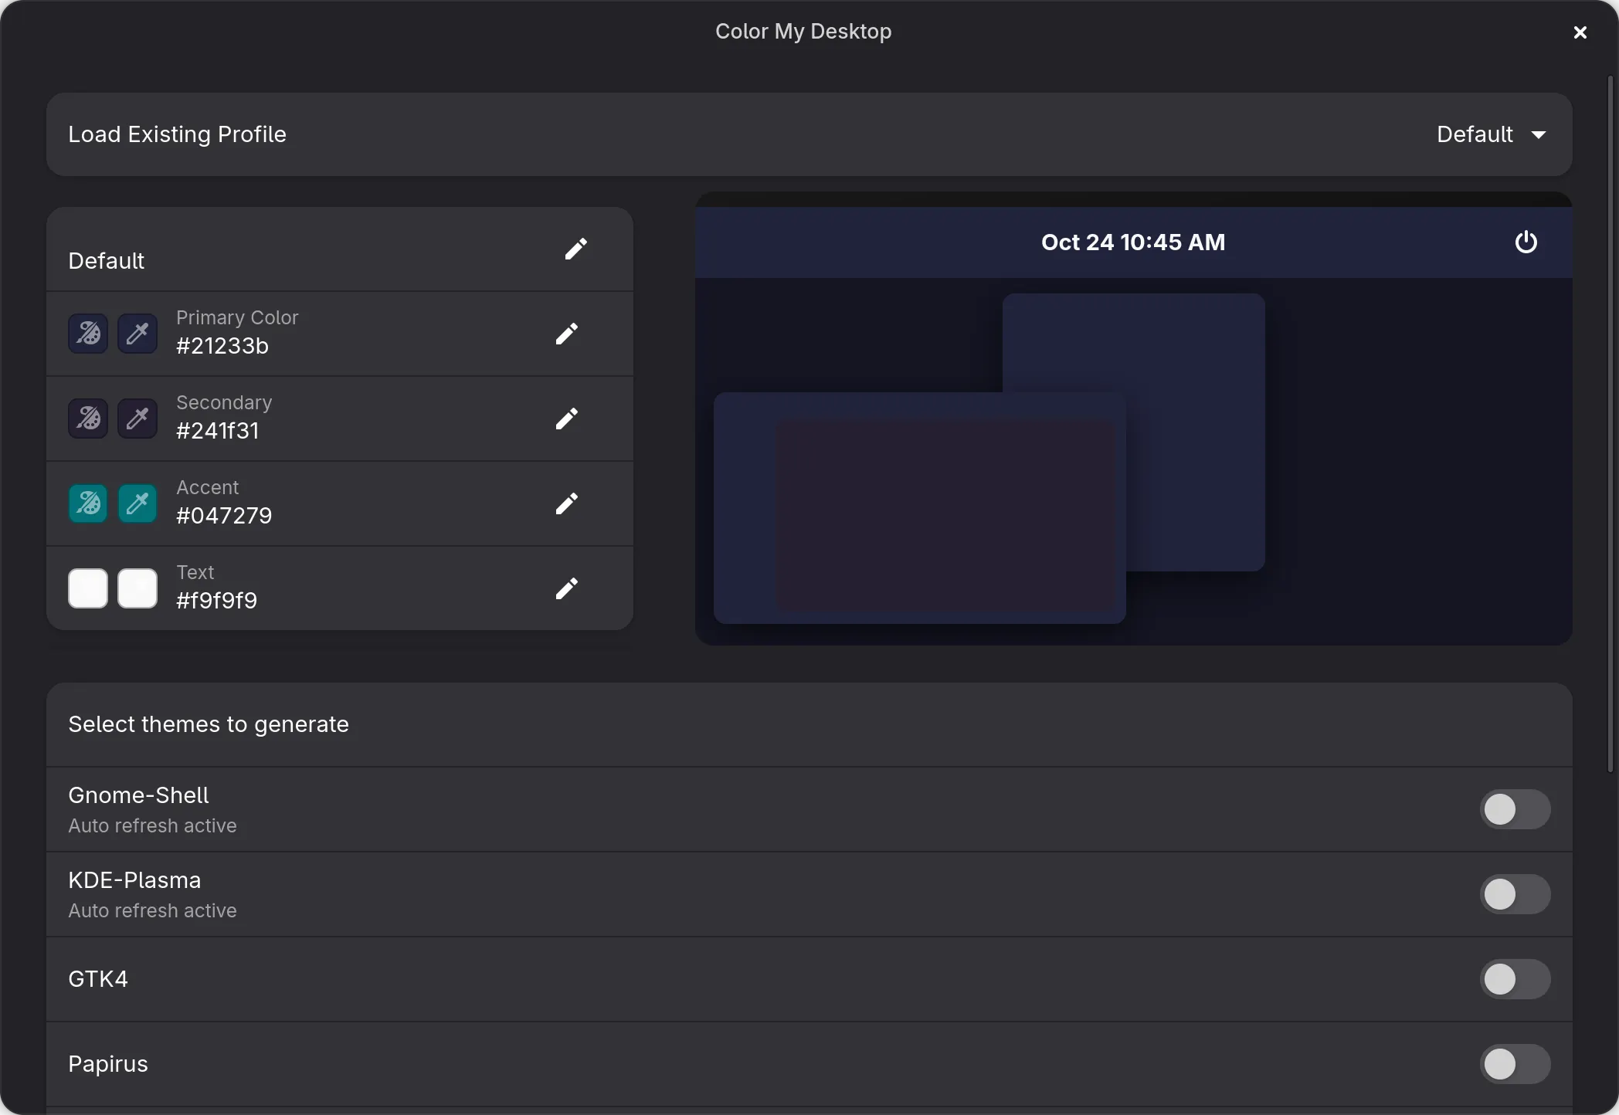Click the Select themes to generate heading
The height and width of the screenshot is (1115, 1619).
coord(209,724)
